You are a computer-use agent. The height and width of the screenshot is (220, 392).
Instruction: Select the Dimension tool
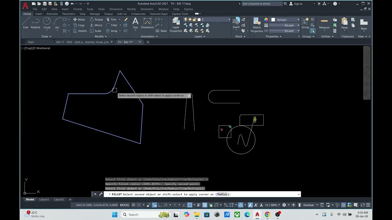tap(147, 23)
